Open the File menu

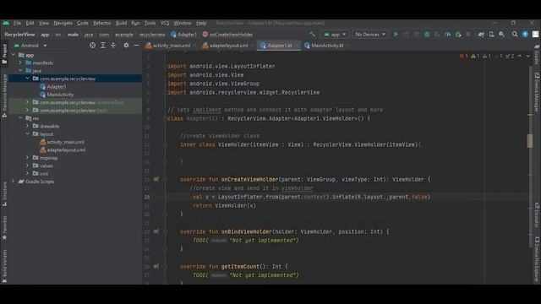click(17, 23)
